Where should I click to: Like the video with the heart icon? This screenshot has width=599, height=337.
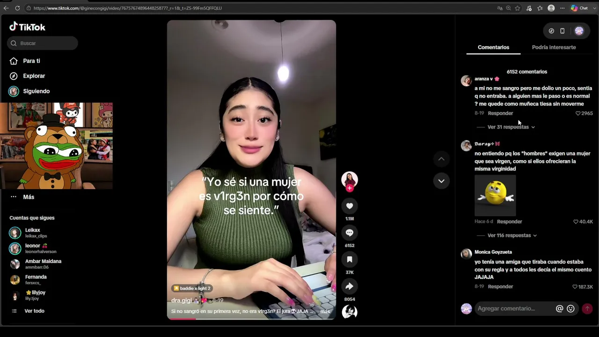click(x=350, y=206)
